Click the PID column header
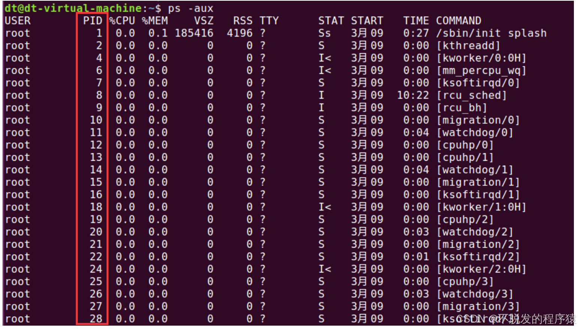 coord(93,21)
